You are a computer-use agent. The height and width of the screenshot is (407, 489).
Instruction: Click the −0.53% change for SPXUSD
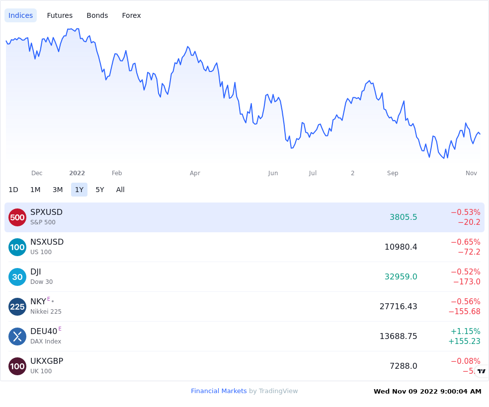pyautogui.click(x=465, y=212)
